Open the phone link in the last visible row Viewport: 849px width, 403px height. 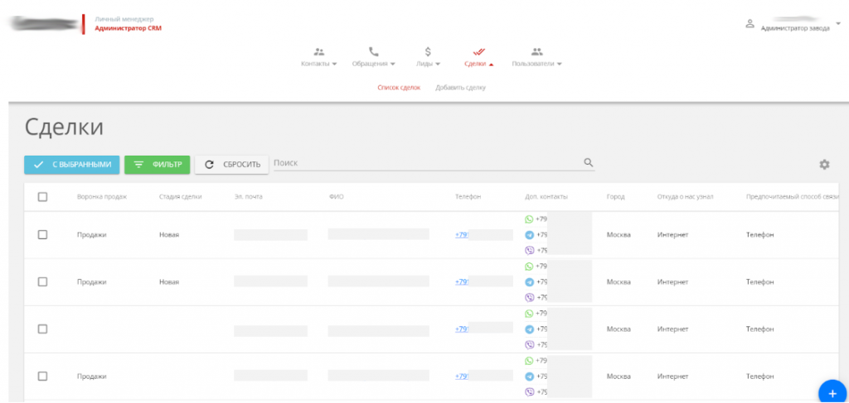click(x=462, y=376)
